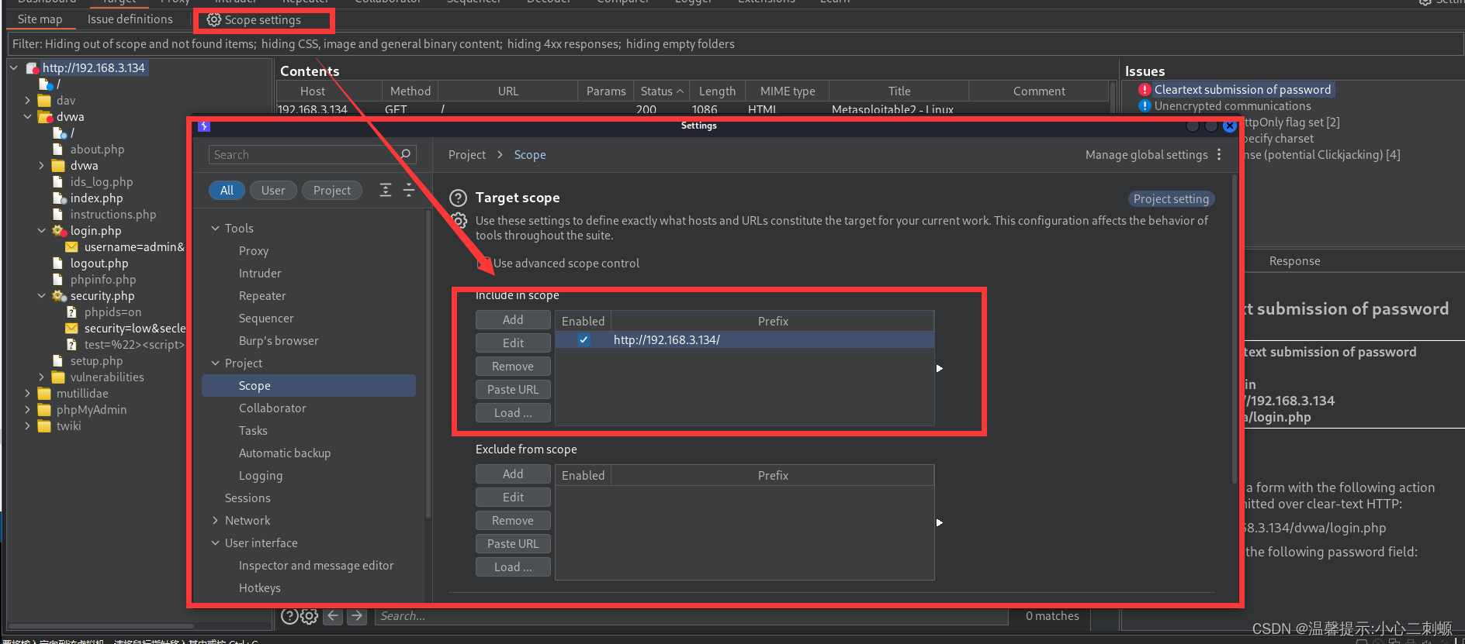The image size is (1465, 644).
Task: Expand the dav folder node
Action: [x=28, y=101]
